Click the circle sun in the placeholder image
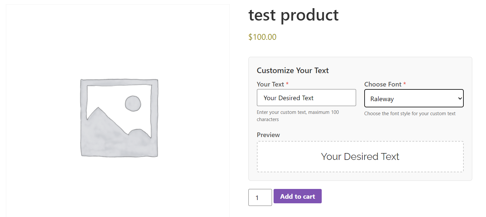The image size is (486, 217). point(134,103)
